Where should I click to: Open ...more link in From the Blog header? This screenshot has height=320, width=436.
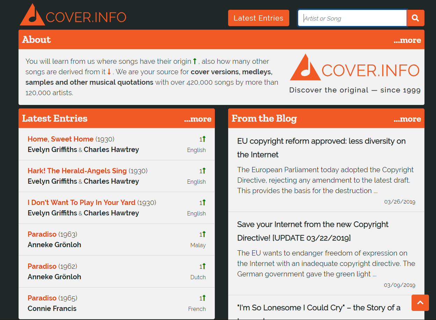click(407, 119)
